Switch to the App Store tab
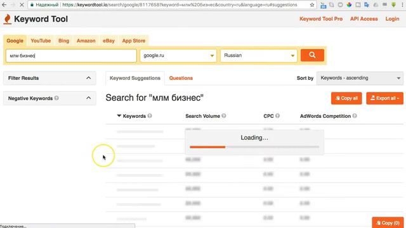The height and width of the screenshot is (228, 406). 134,41
